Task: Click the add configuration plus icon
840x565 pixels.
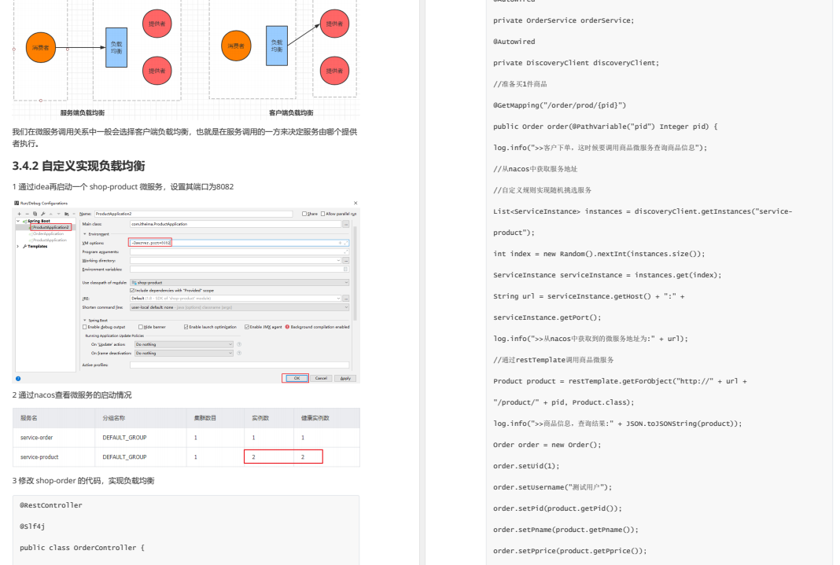Action: click(20, 214)
